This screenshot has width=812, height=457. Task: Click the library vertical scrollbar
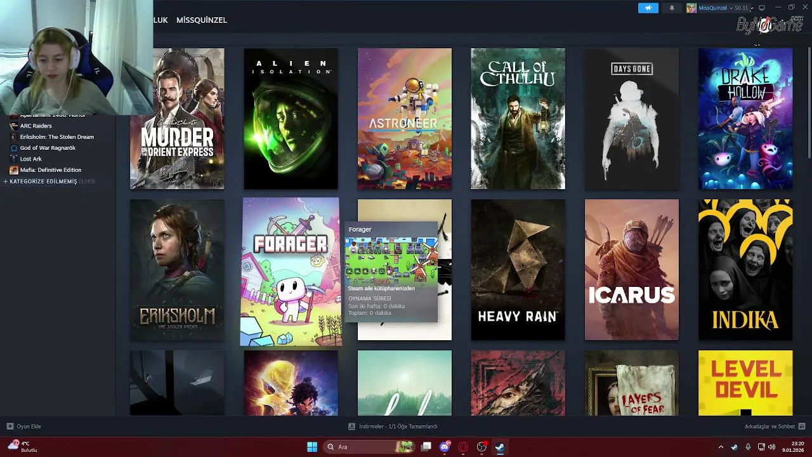(808, 102)
